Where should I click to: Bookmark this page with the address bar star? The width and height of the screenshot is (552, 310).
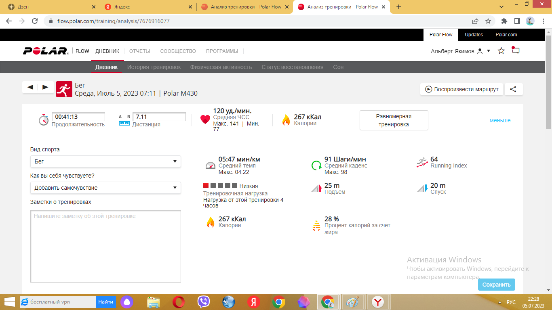click(x=488, y=21)
